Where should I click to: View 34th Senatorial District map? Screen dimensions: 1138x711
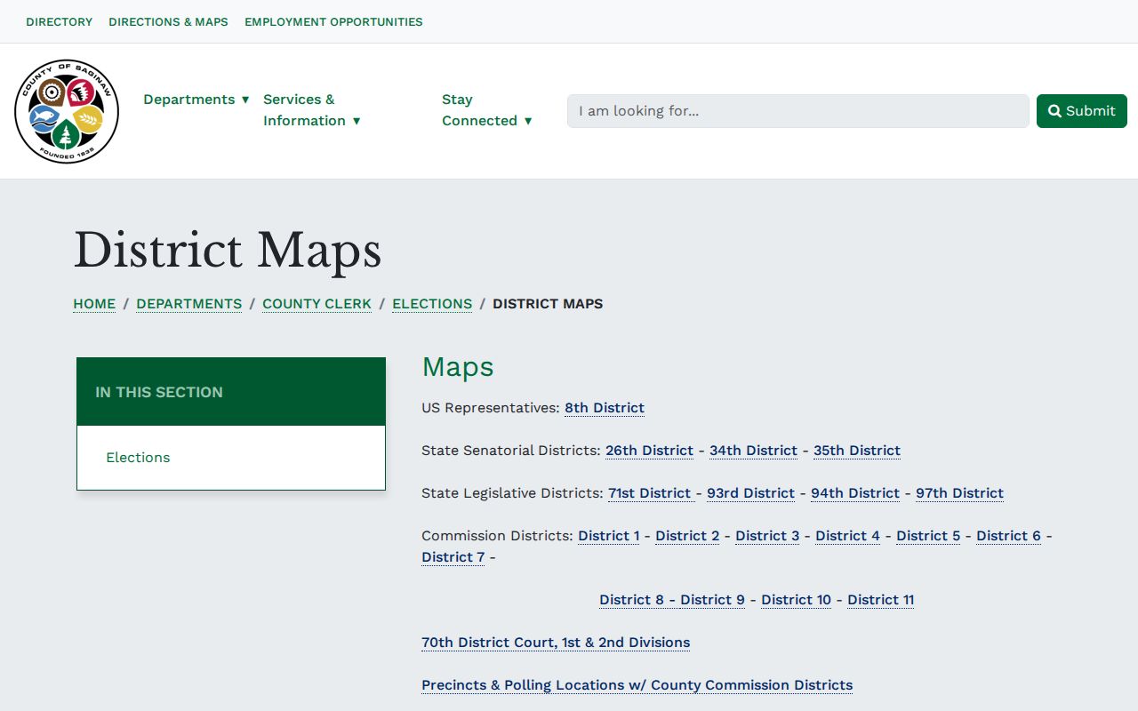point(753,451)
